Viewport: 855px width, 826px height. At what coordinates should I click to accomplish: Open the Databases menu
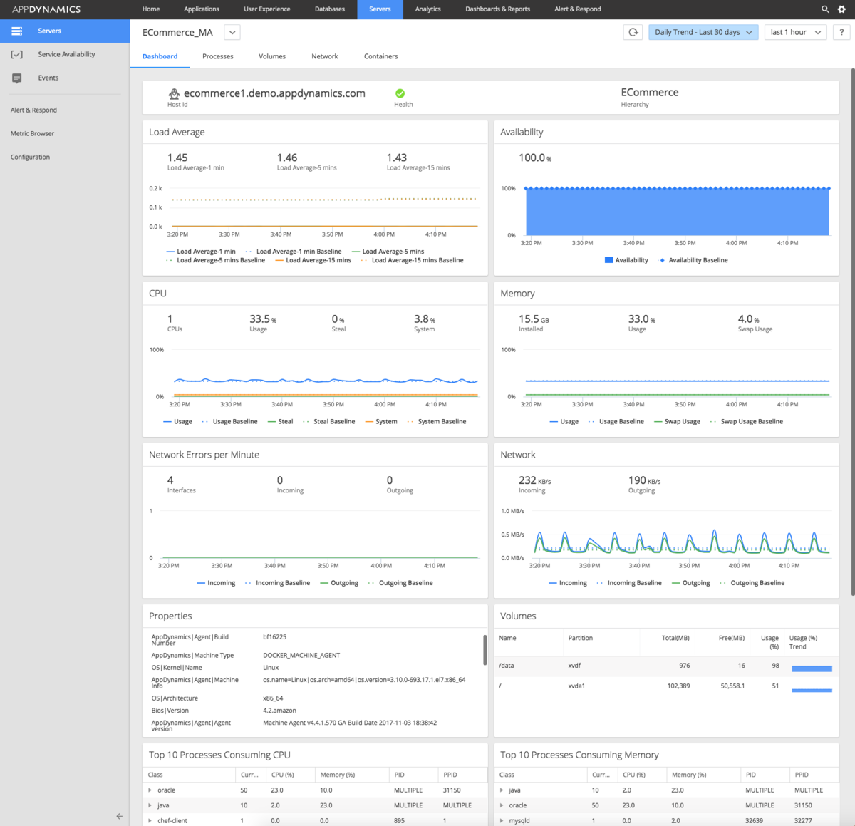coord(330,9)
